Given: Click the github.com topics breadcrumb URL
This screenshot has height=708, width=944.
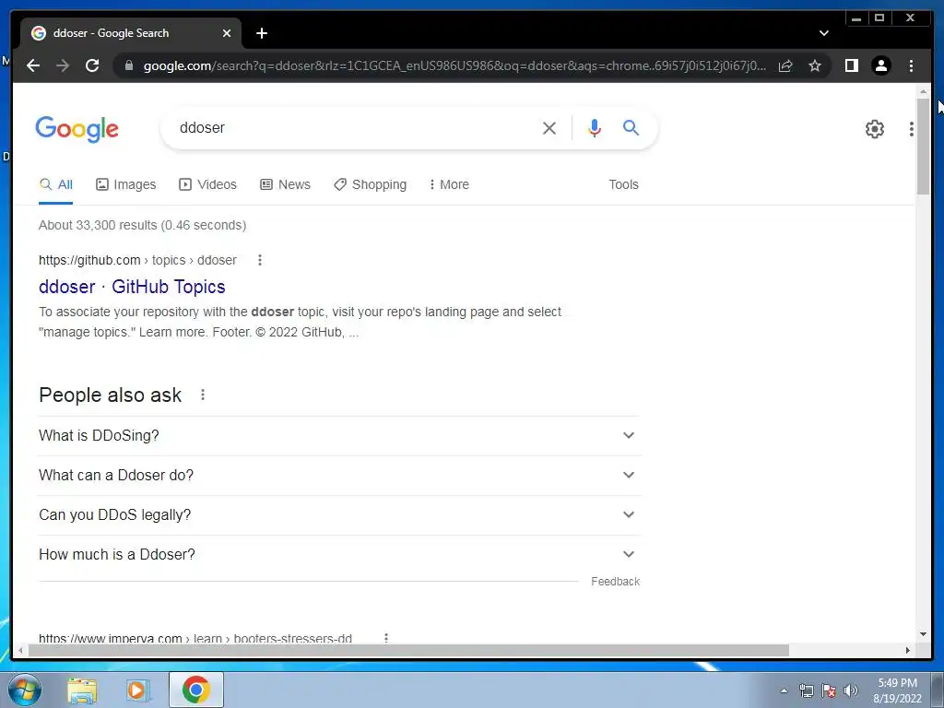Looking at the screenshot, I should (x=138, y=260).
